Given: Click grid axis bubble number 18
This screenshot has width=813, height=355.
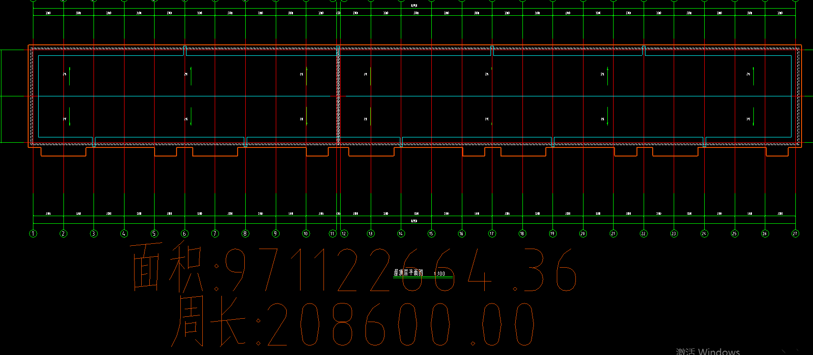Looking at the screenshot, I should coord(522,233).
